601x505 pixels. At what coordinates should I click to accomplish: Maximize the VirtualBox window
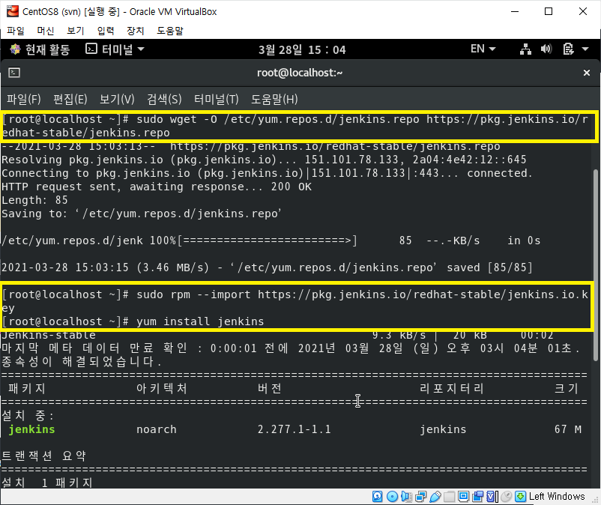point(549,11)
